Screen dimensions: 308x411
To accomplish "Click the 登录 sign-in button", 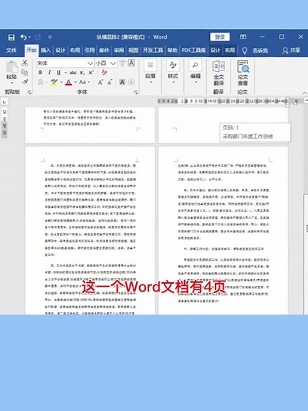I will coord(220,37).
